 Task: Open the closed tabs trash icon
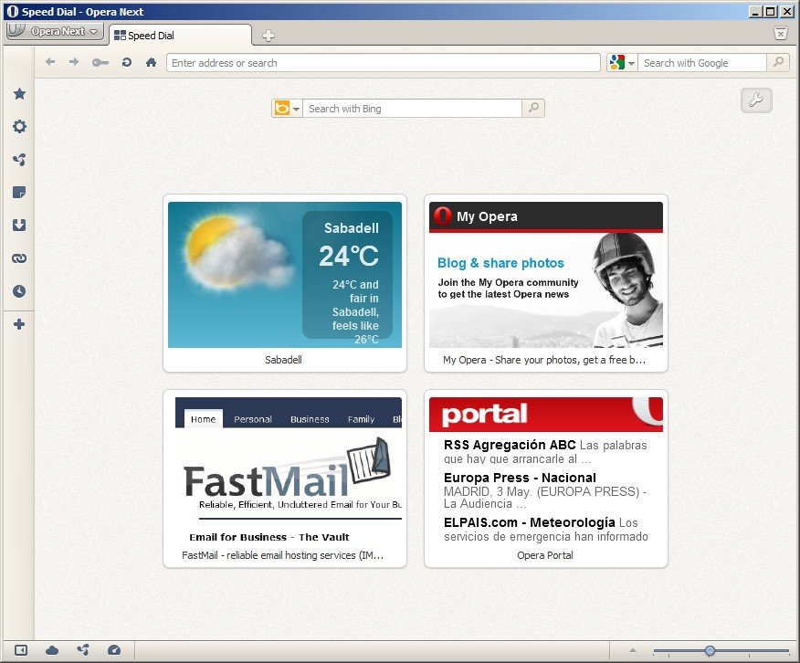(780, 33)
